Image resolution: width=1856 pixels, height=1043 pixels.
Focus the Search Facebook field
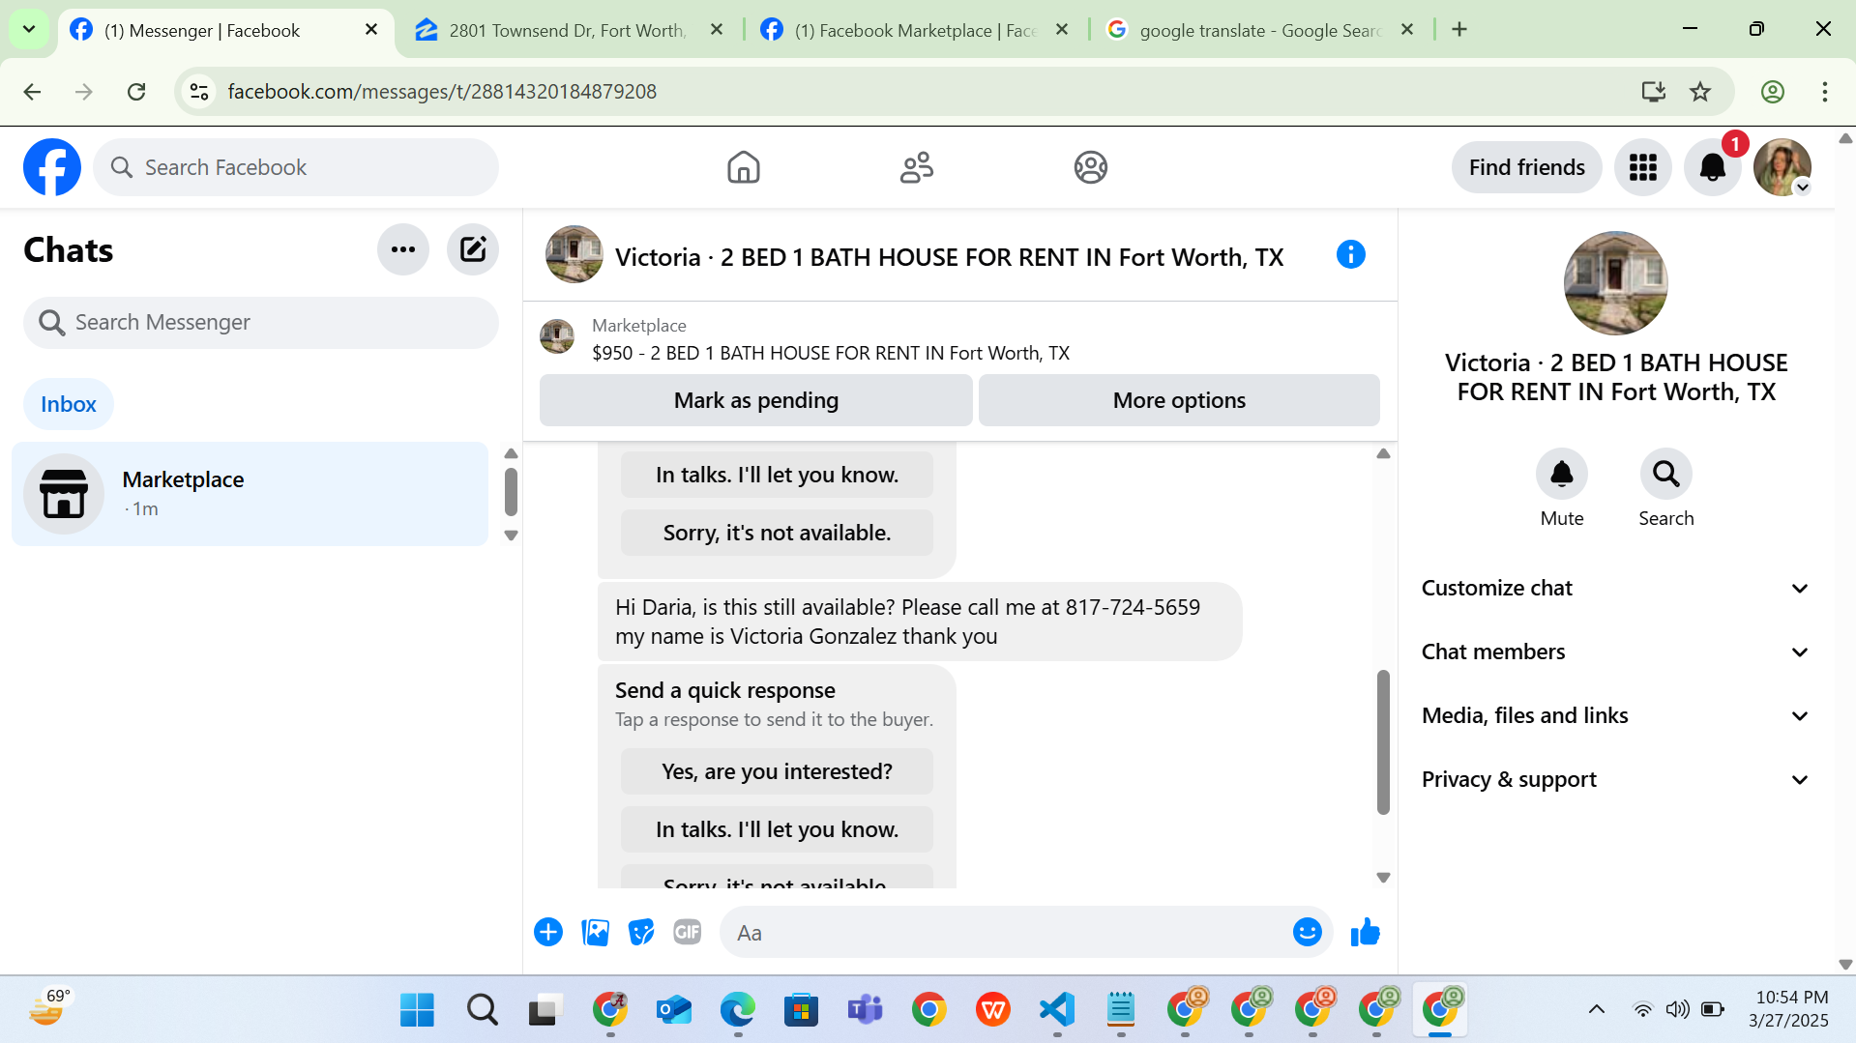(296, 167)
